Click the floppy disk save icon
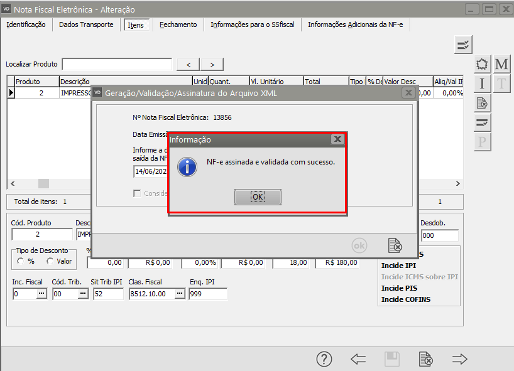This screenshot has height=371, width=514. pos(392,359)
